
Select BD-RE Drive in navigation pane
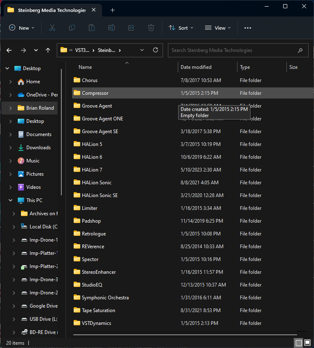39,332
